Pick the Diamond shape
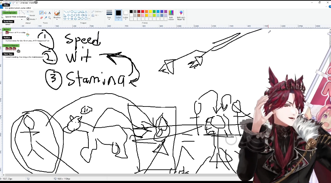331x183 pixels. (x=69, y=15)
